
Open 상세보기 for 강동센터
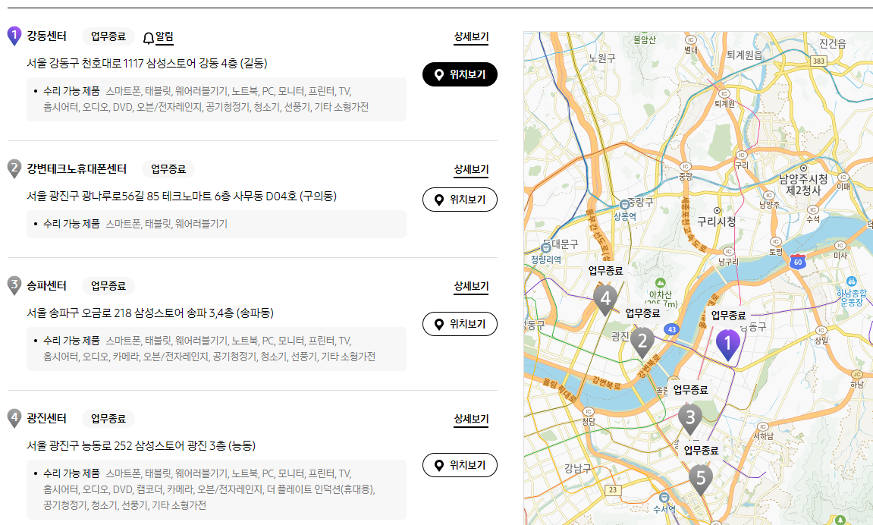pos(471,36)
